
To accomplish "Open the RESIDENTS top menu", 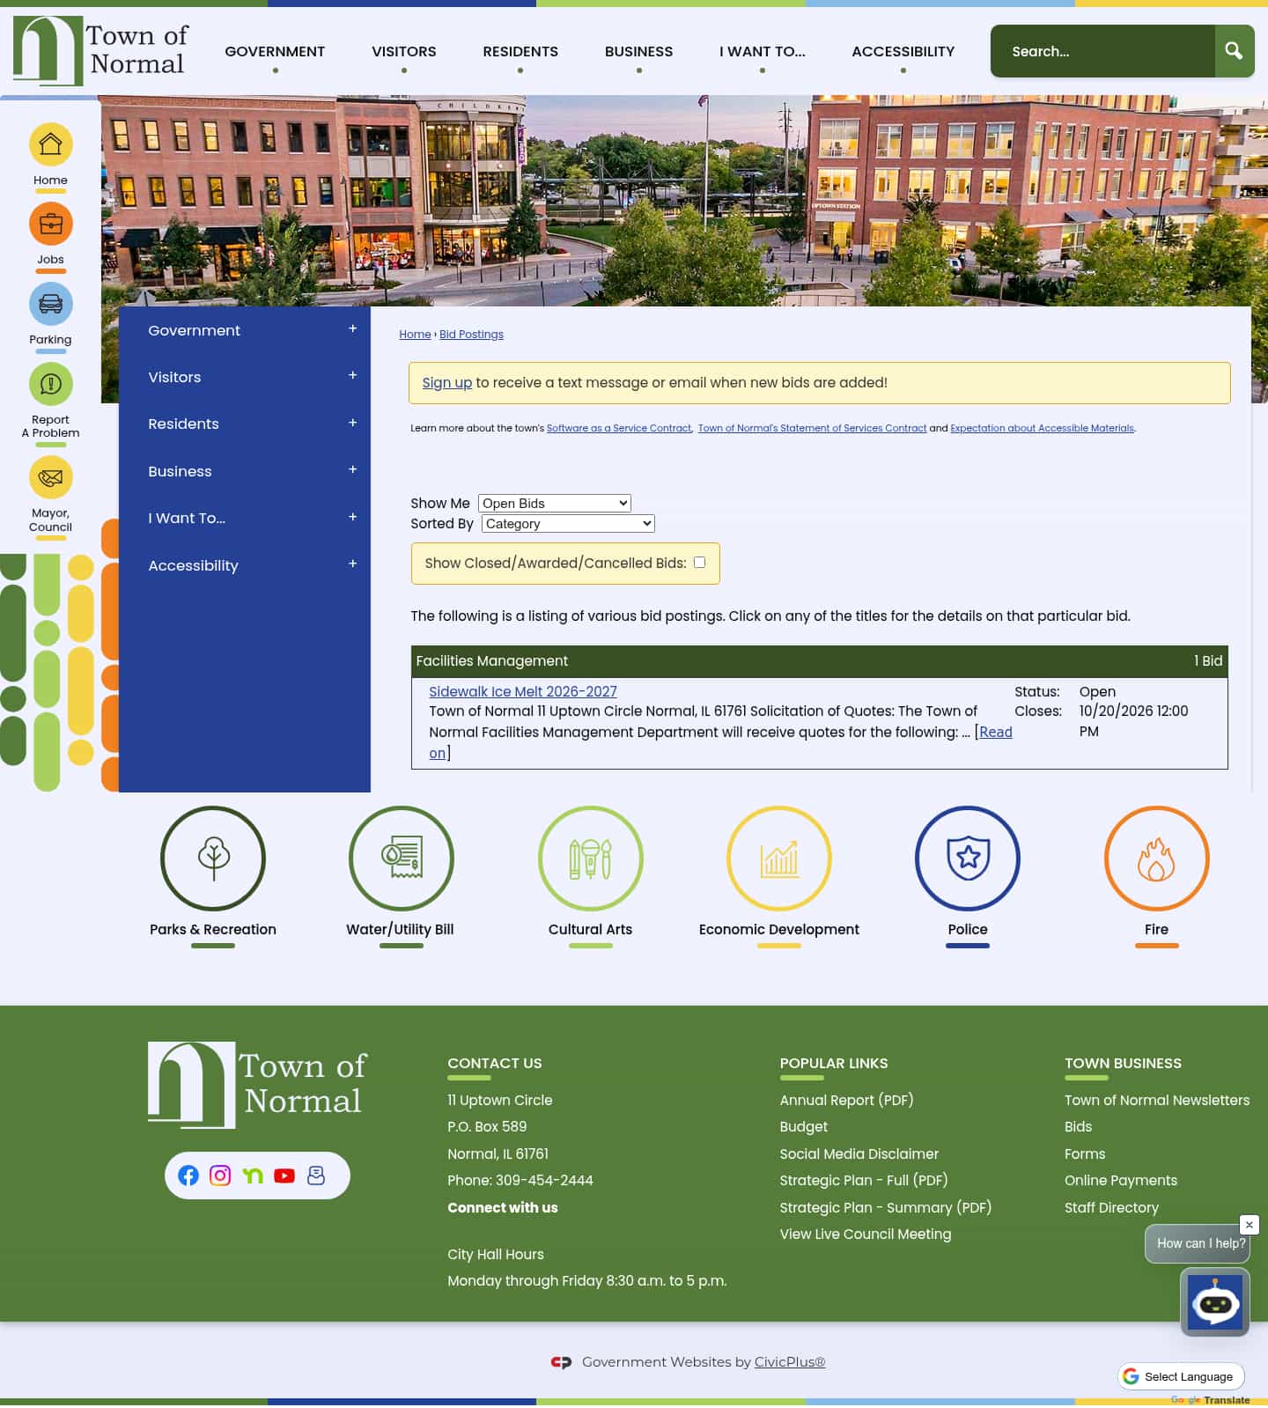I will (x=520, y=51).
